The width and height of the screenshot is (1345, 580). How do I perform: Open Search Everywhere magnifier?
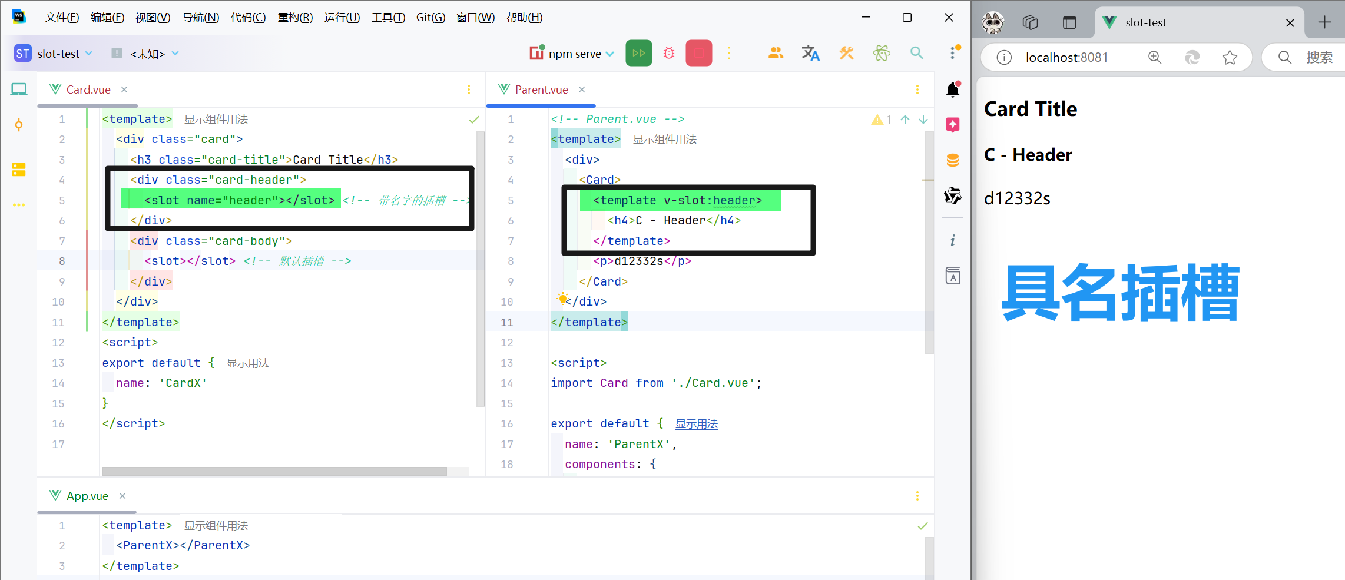(x=916, y=53)
